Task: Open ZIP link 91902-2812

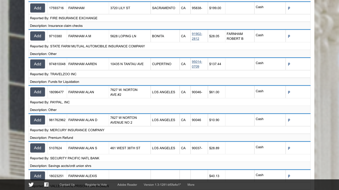Action: pyautogui.click(x=197, y=36)
